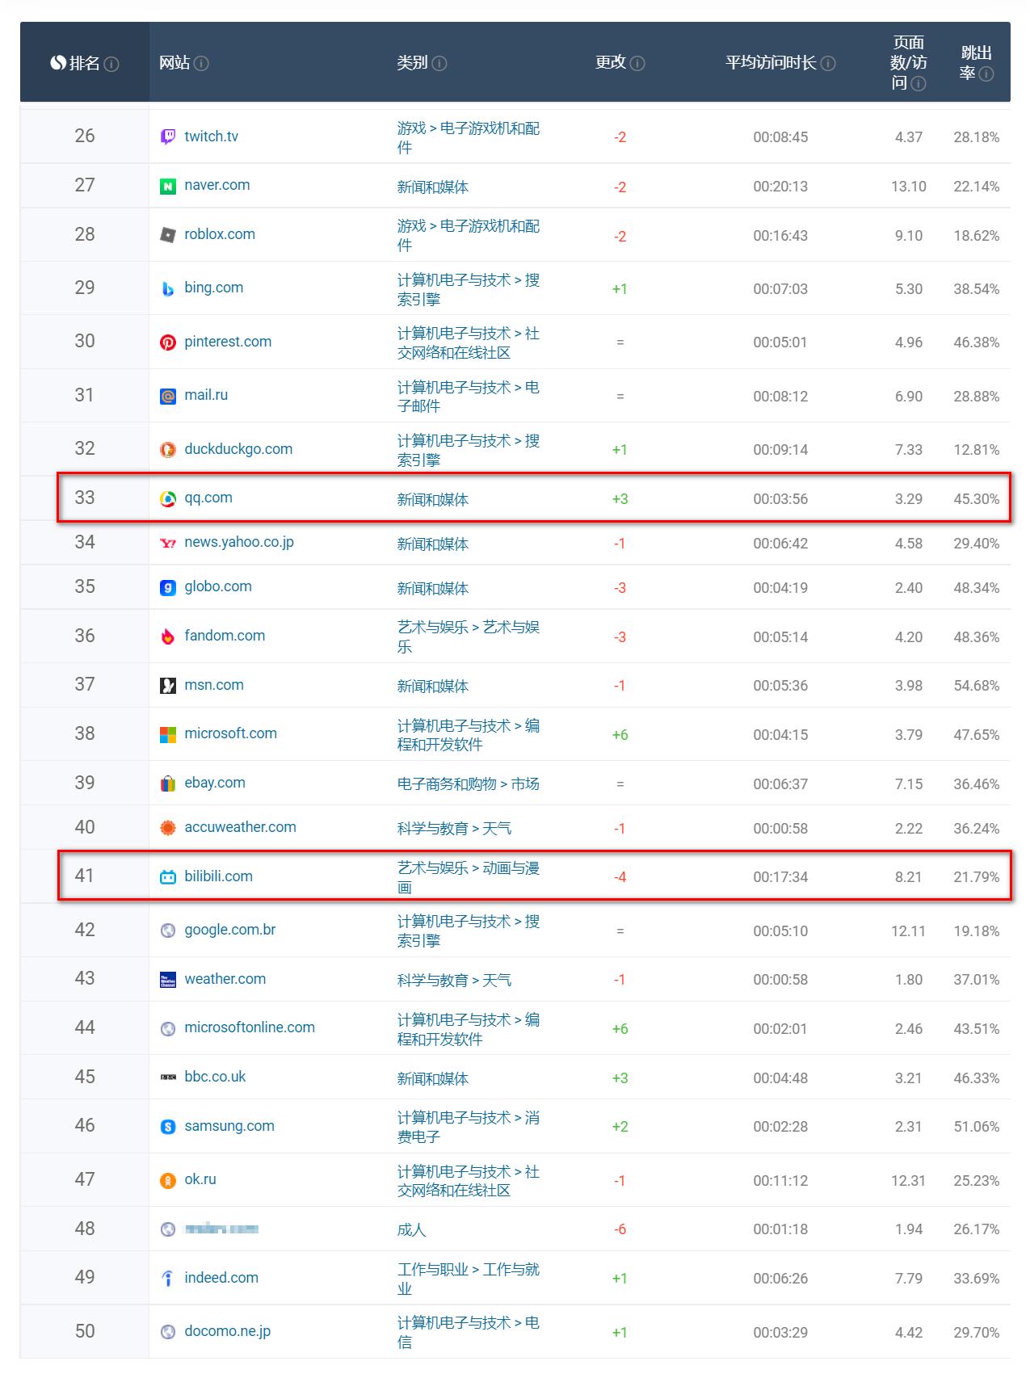Click the microsoft.com four-color favicon
The height and width of the screenshot is (1378, 1030).
168,734
